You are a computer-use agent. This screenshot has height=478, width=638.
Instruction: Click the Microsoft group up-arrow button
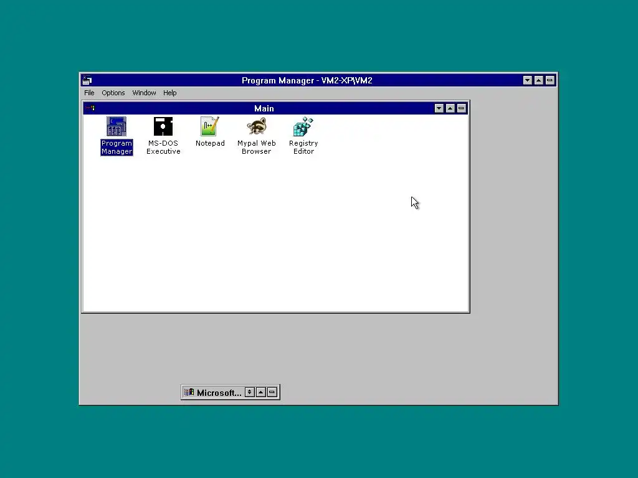261,392
